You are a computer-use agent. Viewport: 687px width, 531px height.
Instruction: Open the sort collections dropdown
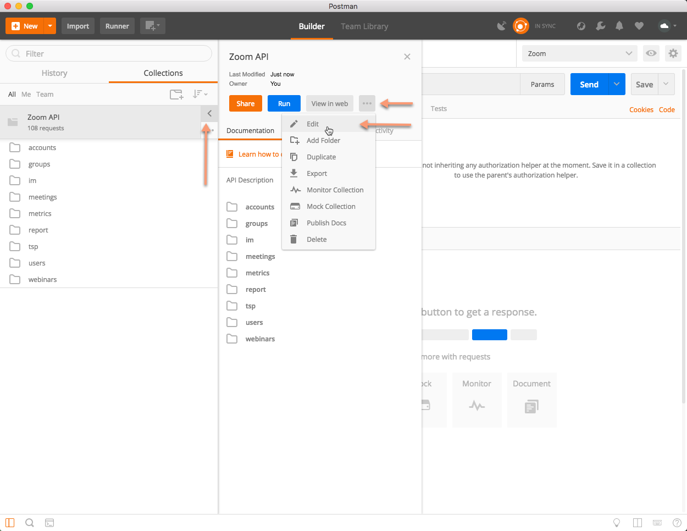[200, 95]
